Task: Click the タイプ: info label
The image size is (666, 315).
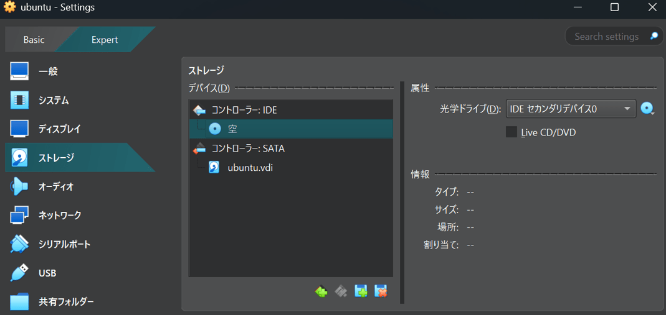Action: coord(447,192)
